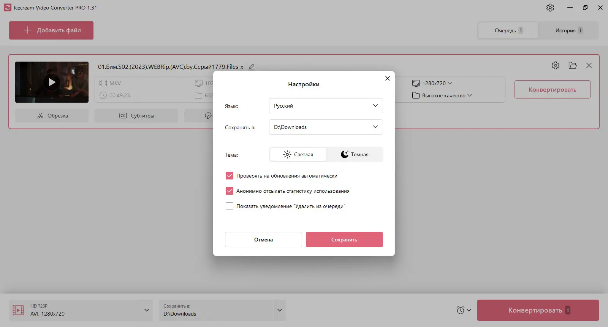Click the Отмена button
The image size is (608, 327).
(x=263, y=240)
